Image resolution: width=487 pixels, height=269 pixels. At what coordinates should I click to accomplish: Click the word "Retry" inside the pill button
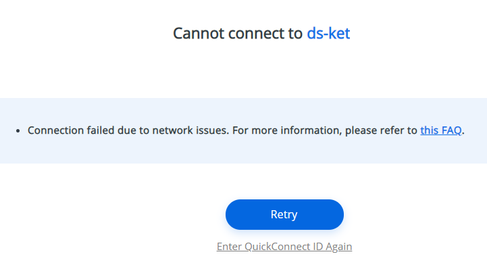(284, 215)
